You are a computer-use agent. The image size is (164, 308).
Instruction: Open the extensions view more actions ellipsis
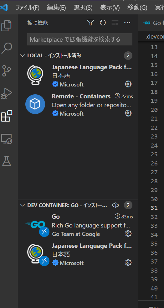click(x=127, y=23)
